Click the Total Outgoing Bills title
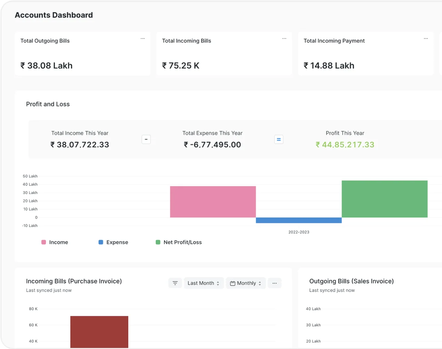 pos(45,41)
